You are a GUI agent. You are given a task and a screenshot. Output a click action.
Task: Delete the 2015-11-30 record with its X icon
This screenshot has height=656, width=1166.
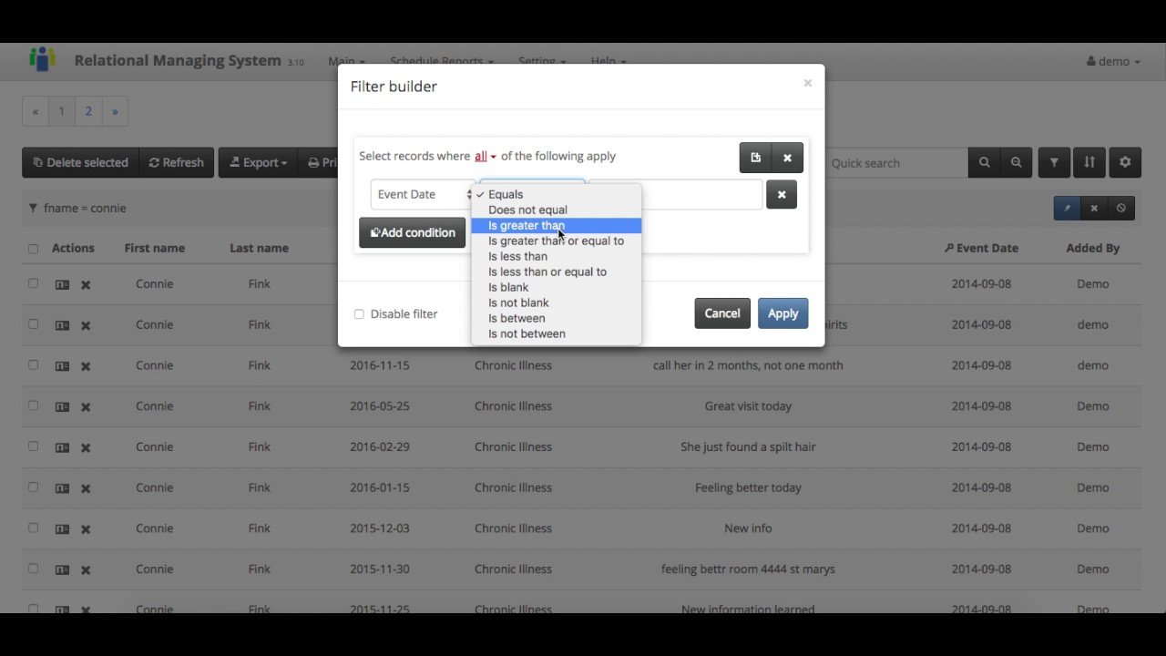click(x=86, y=569)
